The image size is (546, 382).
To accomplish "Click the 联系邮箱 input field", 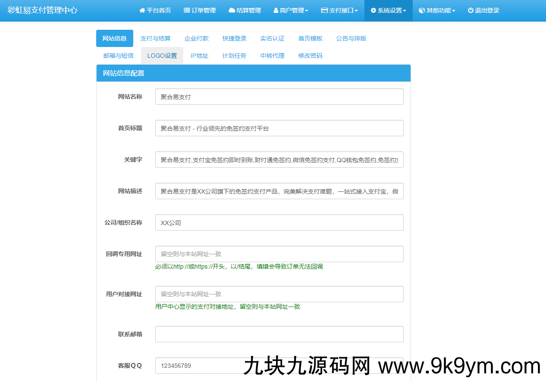I will coord(279,334).
